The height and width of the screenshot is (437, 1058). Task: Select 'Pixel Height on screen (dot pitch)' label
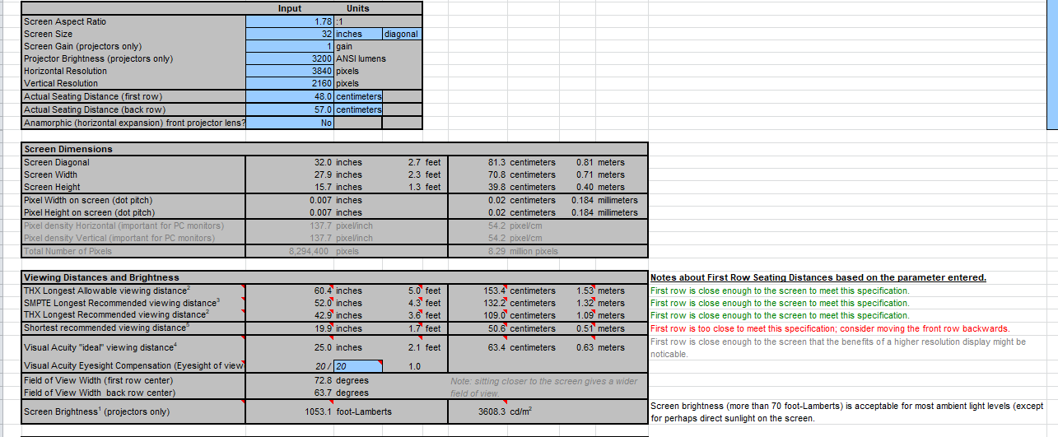[x=90, y=212]
